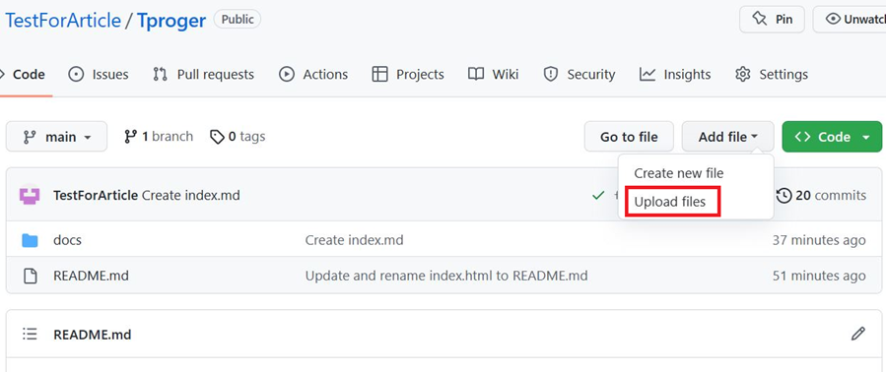886x372 pixels.
Task: Open commit Update and rename index.html
Action: 446,276
